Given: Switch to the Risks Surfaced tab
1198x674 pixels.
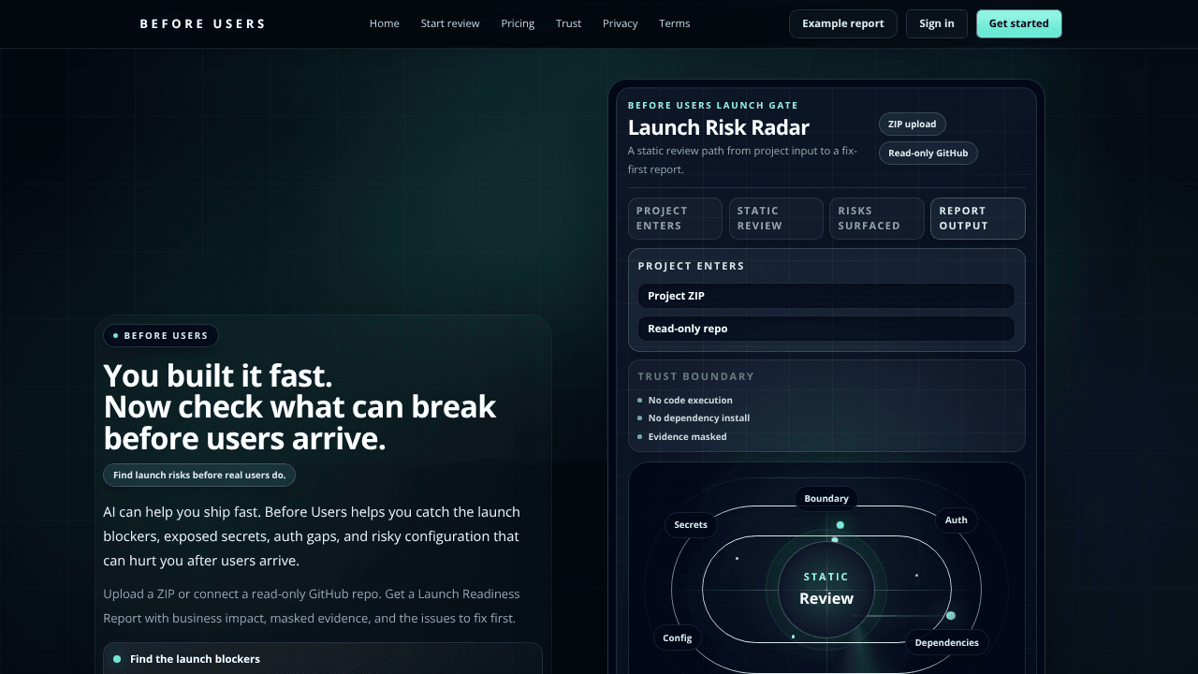Looking at the screenshot, I should 876,218.
